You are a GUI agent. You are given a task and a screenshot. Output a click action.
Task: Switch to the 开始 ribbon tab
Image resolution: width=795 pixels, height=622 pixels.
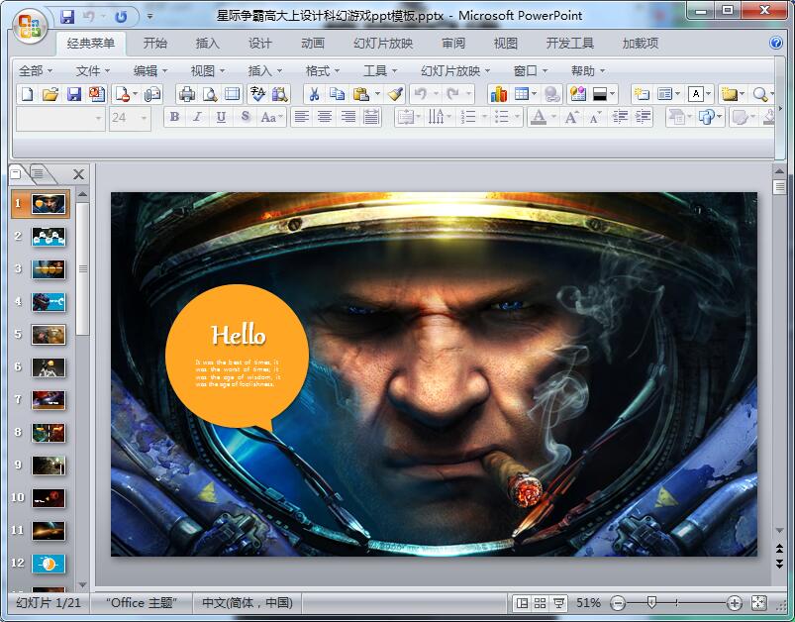(155, 44)
